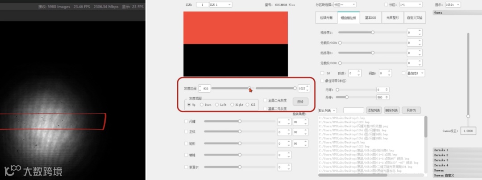Tick the 正弦 checkbox
Viewport: 482px width, 180px height.
coord(186,131)
